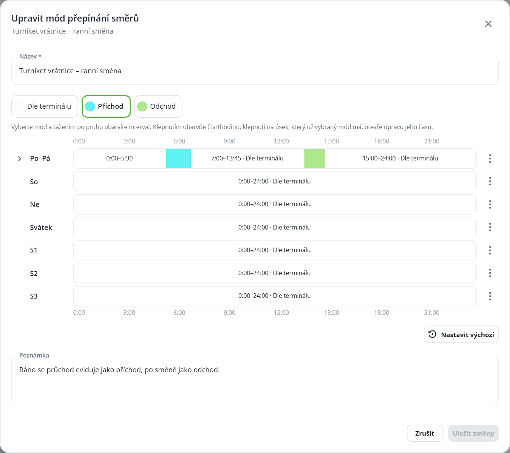Viewport: 510px width, 453px height.
Task: Select the Dle terminálu mode
Action: [45, 106]
